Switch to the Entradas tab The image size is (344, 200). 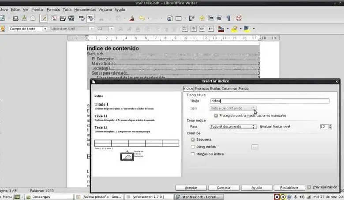pyautogui.click(x=202, y=89)
